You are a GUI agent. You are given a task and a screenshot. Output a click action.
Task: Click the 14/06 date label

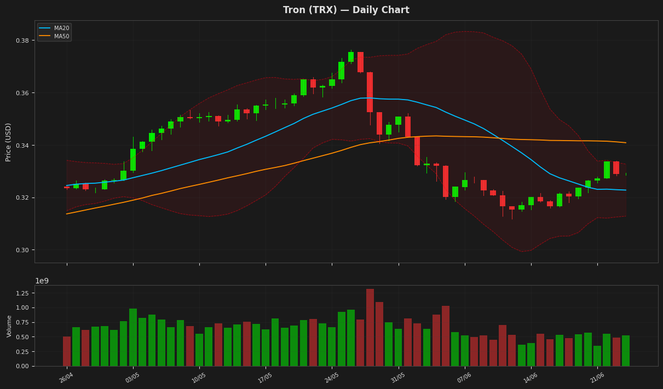pos(530,378)
